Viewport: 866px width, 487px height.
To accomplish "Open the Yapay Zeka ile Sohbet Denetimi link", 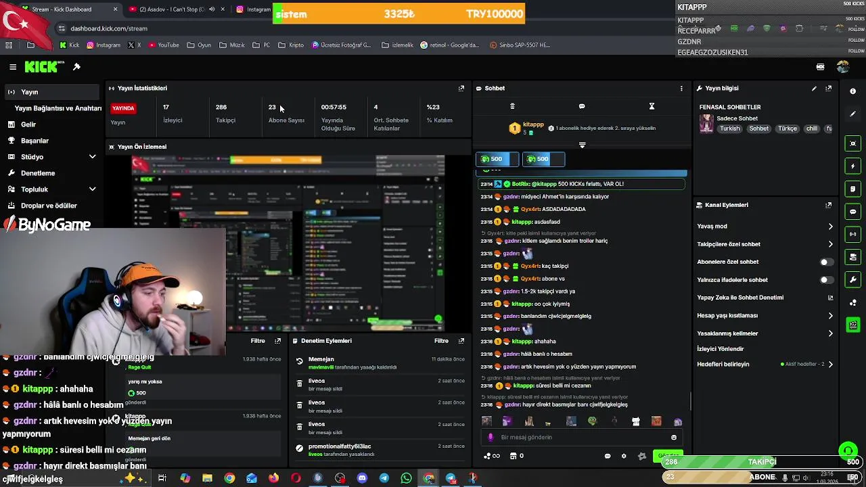I will [765, 298].
